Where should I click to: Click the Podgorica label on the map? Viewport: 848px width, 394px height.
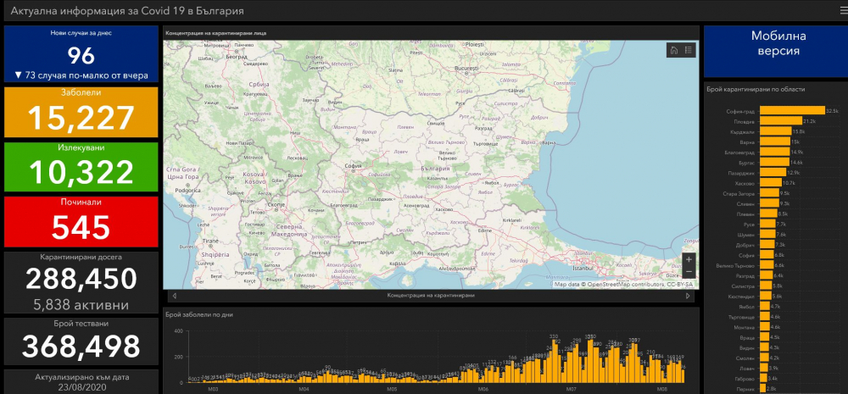[188, 191]
